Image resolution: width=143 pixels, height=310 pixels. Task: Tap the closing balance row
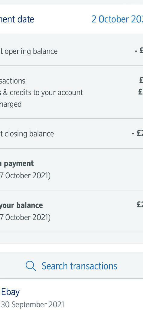[71, 134]
